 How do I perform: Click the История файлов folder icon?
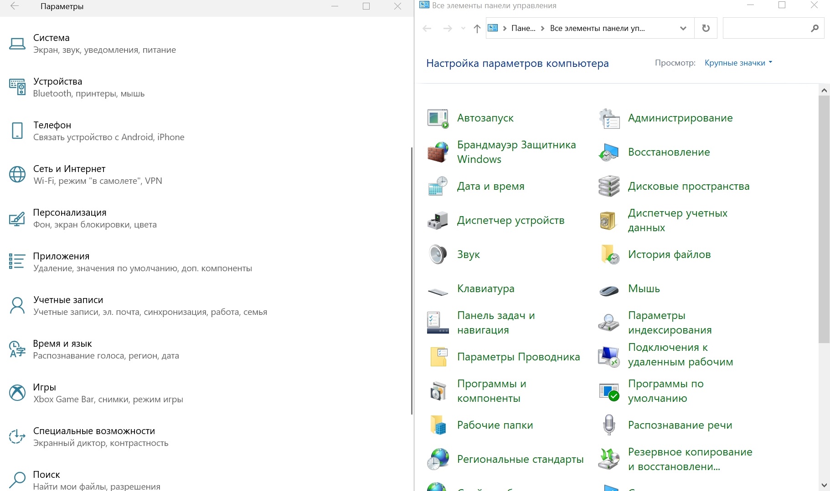610,255
